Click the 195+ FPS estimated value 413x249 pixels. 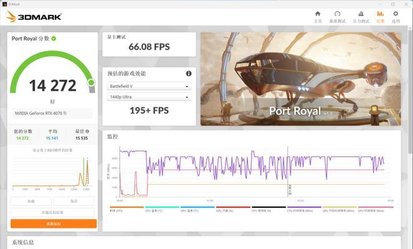point(149,110)
